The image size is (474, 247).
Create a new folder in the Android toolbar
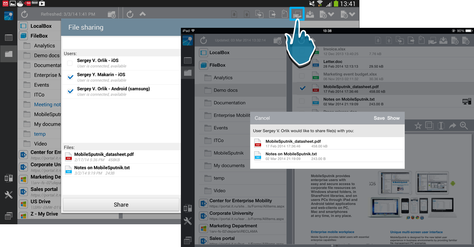[112, 14]
